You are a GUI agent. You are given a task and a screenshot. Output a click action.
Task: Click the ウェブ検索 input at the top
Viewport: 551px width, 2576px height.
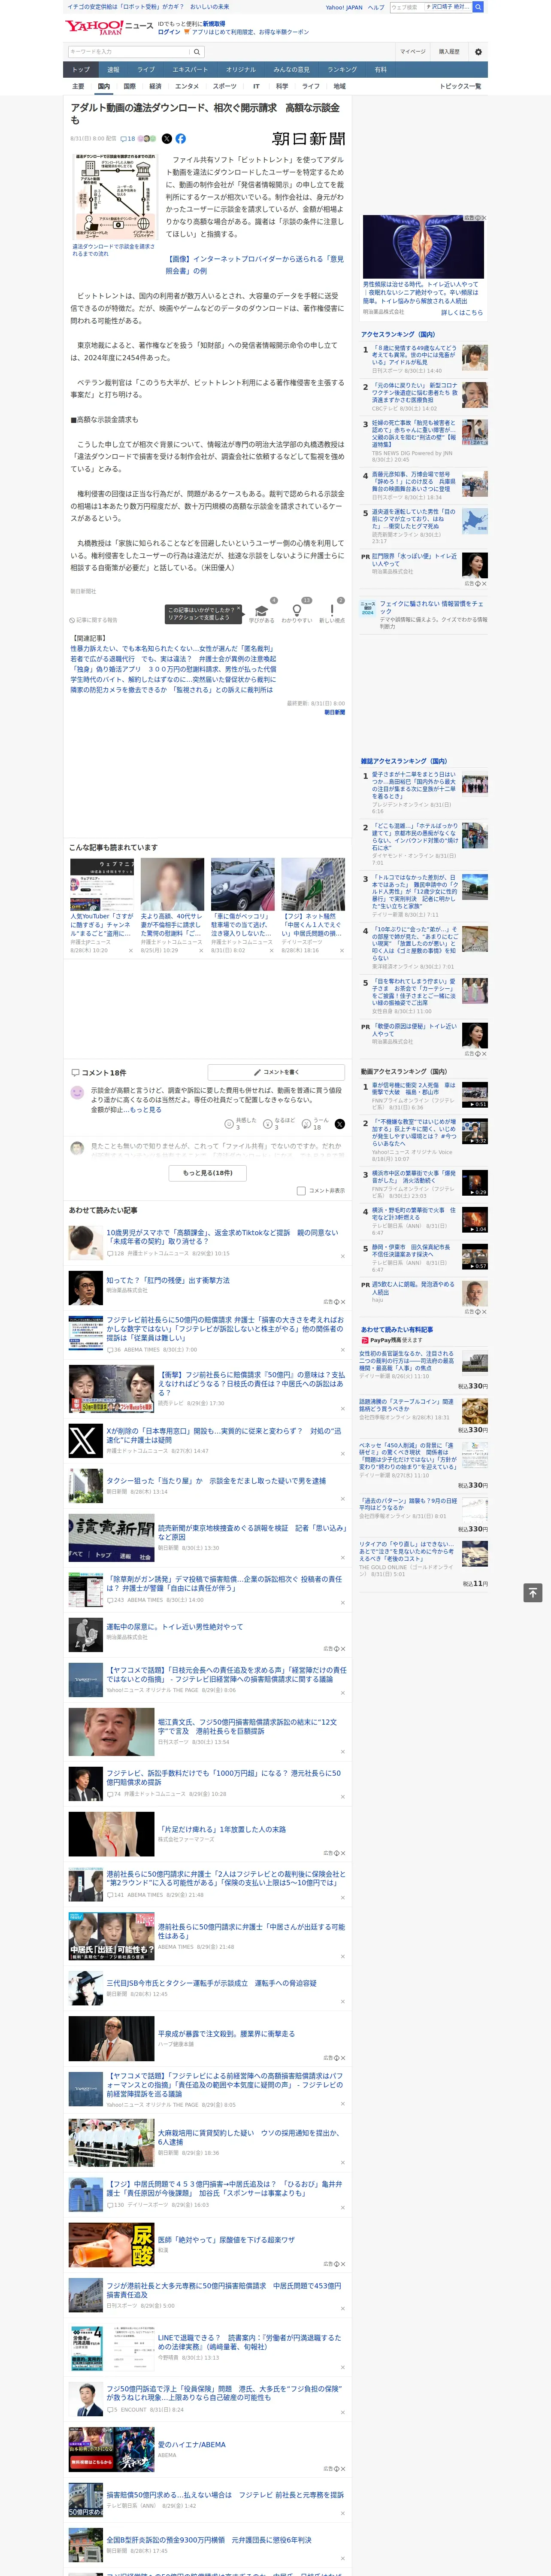pos(406,7)
